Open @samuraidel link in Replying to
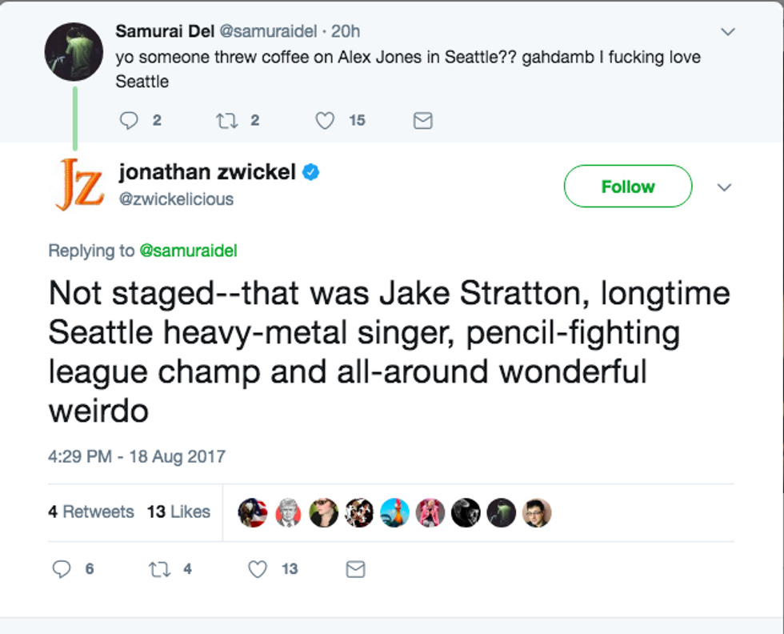 188,251
